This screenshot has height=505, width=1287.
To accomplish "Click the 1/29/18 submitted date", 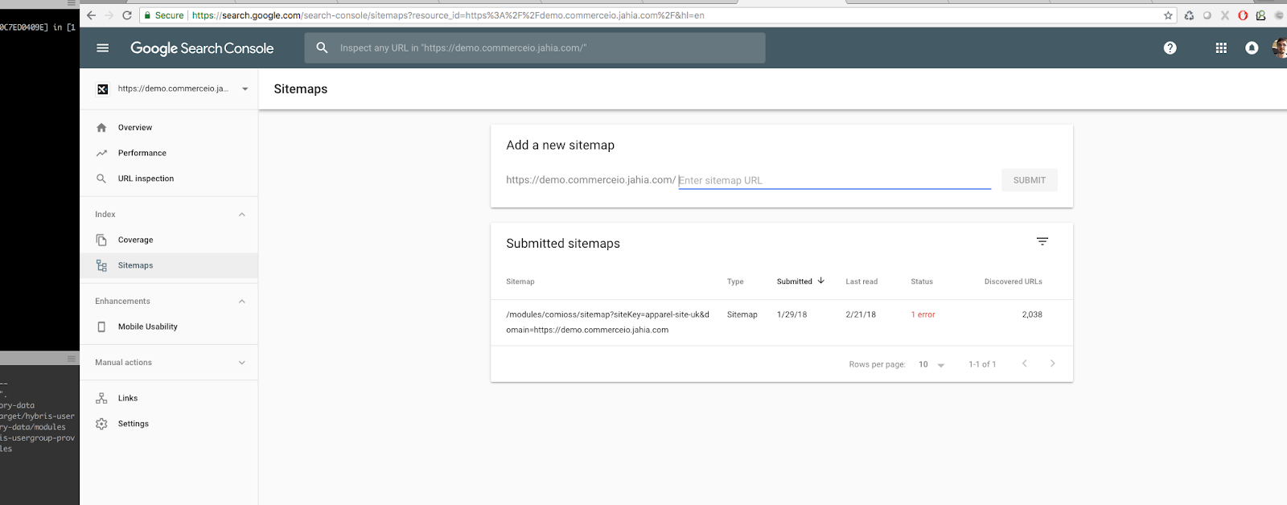I will pyautogui.click(x=792, y=314).
